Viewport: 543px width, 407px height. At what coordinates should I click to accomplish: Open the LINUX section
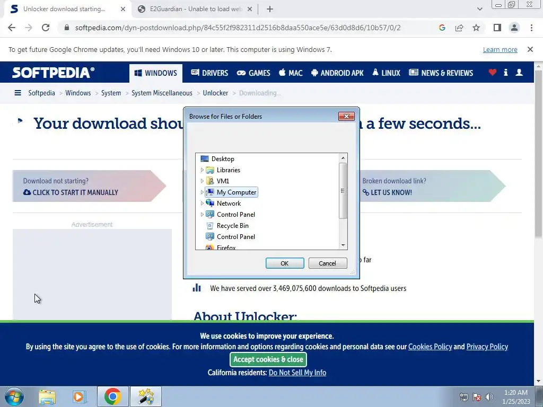coord(386,73)
